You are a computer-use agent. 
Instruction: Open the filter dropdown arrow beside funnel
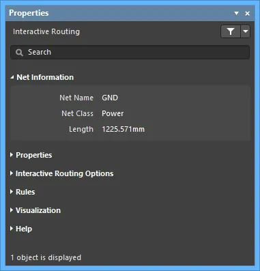[246, 31]
